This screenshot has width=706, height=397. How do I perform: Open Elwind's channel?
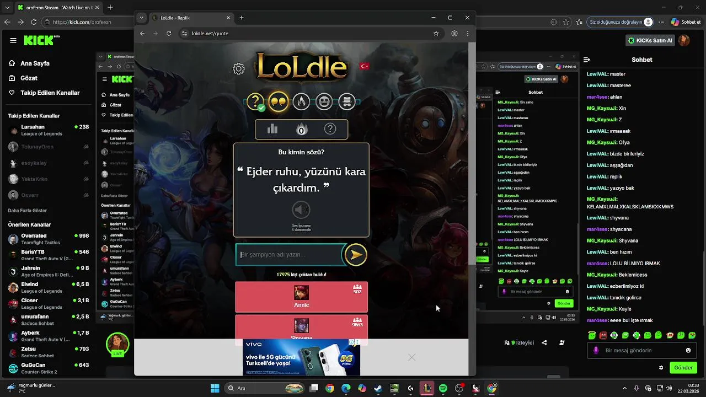(49, 287)
